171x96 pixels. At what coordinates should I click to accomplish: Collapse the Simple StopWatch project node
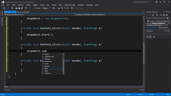coord(147,23)
